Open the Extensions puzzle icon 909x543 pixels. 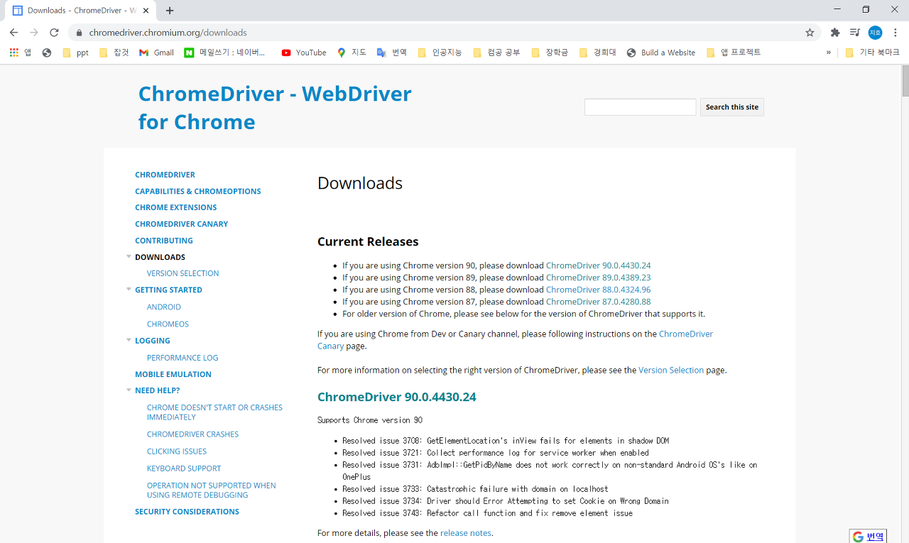tap(835, 33)
